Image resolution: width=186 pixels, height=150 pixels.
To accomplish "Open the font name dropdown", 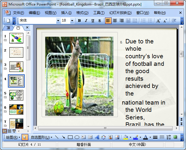I will pos(58,21).
